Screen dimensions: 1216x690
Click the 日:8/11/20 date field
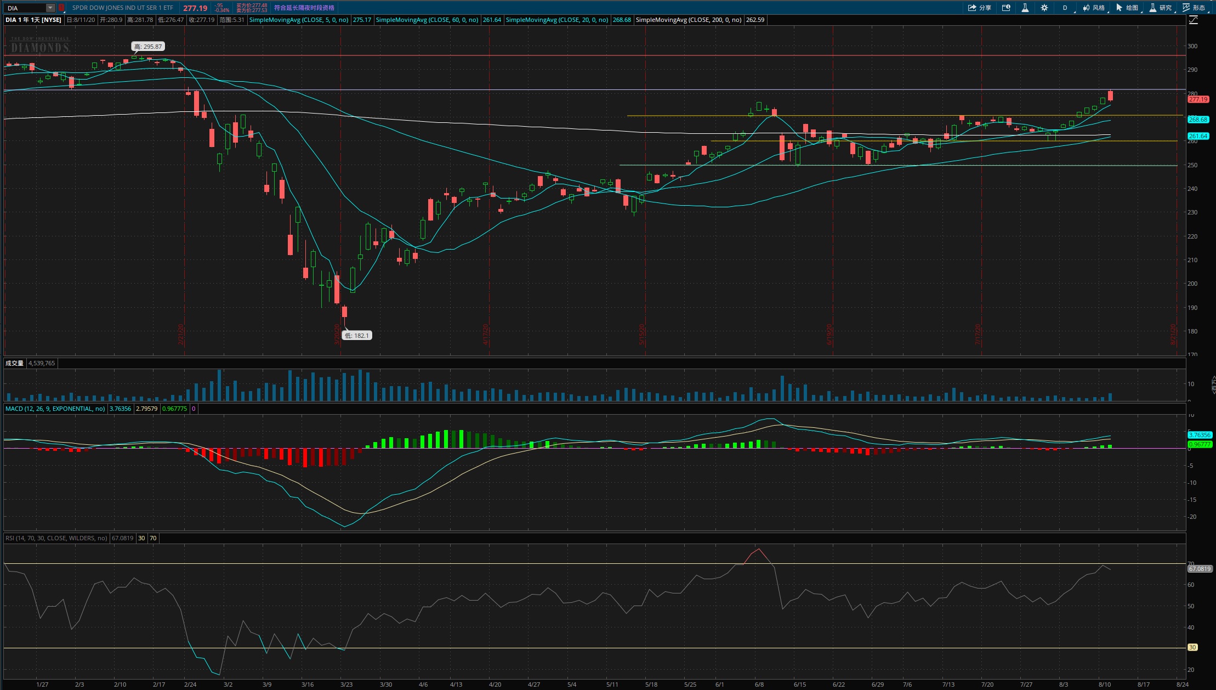point(81,20)
